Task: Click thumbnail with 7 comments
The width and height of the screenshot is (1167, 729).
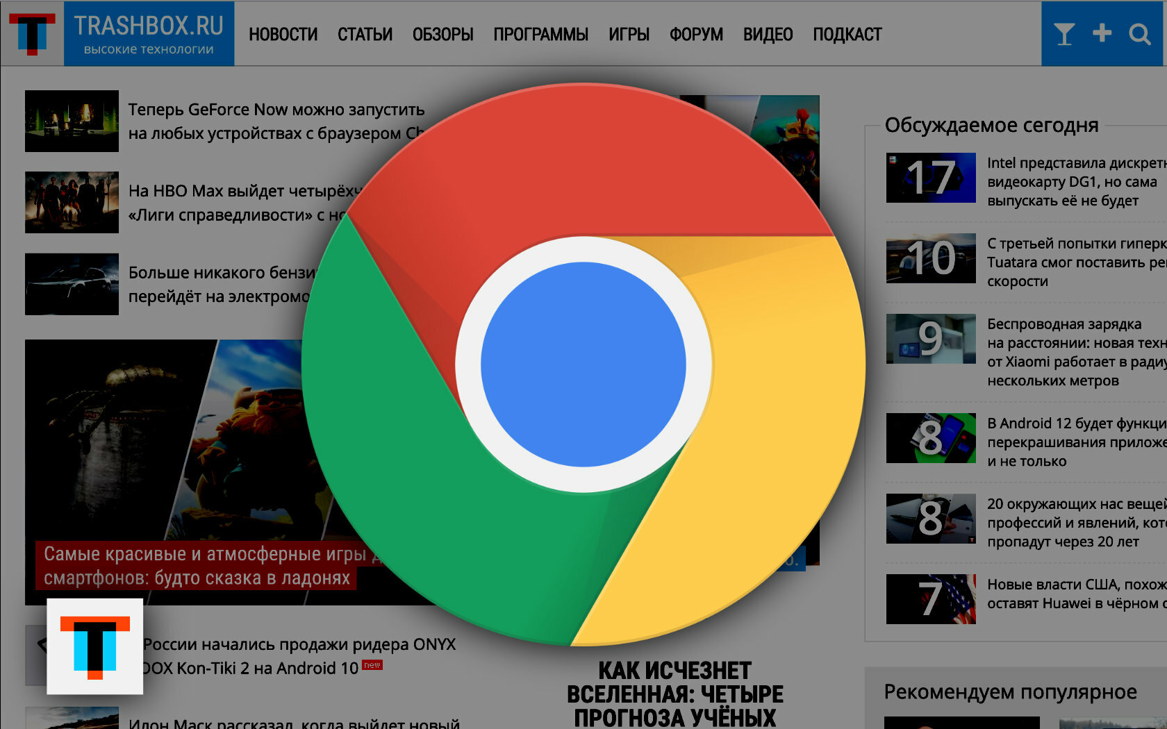Action: click(931, 599)
